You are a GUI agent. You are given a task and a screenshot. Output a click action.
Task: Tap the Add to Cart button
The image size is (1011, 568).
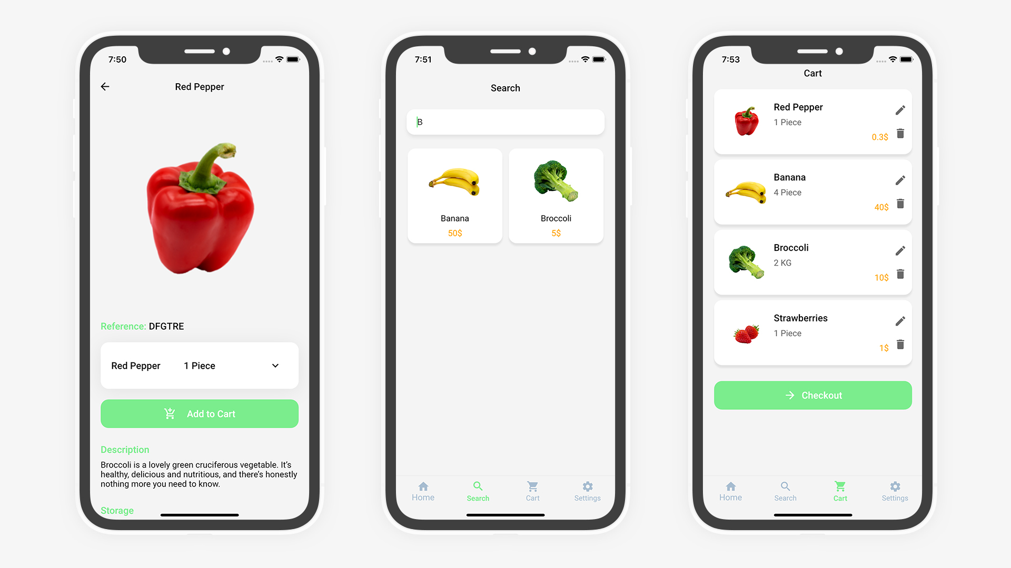point(199,414)
